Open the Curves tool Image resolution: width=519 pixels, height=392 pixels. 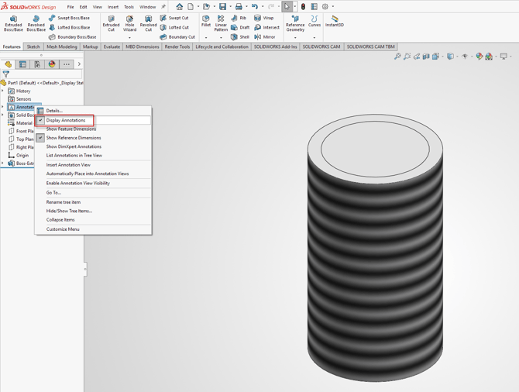coord(314,21)
